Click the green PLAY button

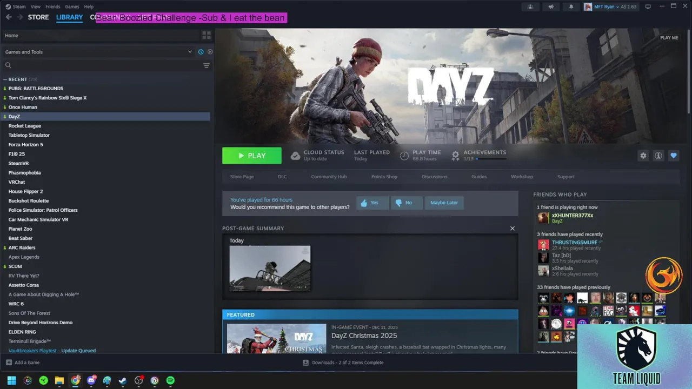coord(252,156)
